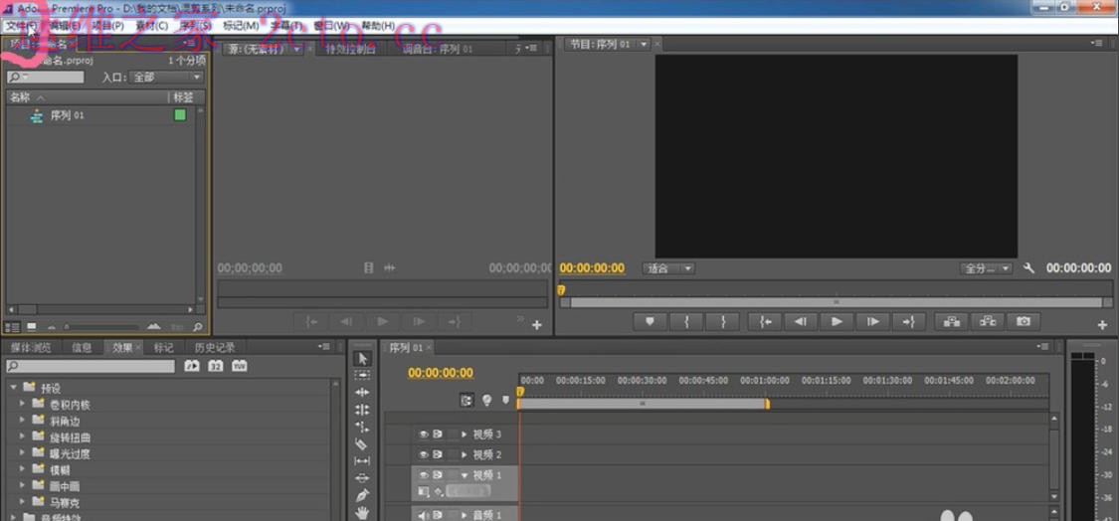This screenshot has height=521, width=1119.
Task: Expand the 卷积内核 preset folder
Action: click(x=22, y=404)
